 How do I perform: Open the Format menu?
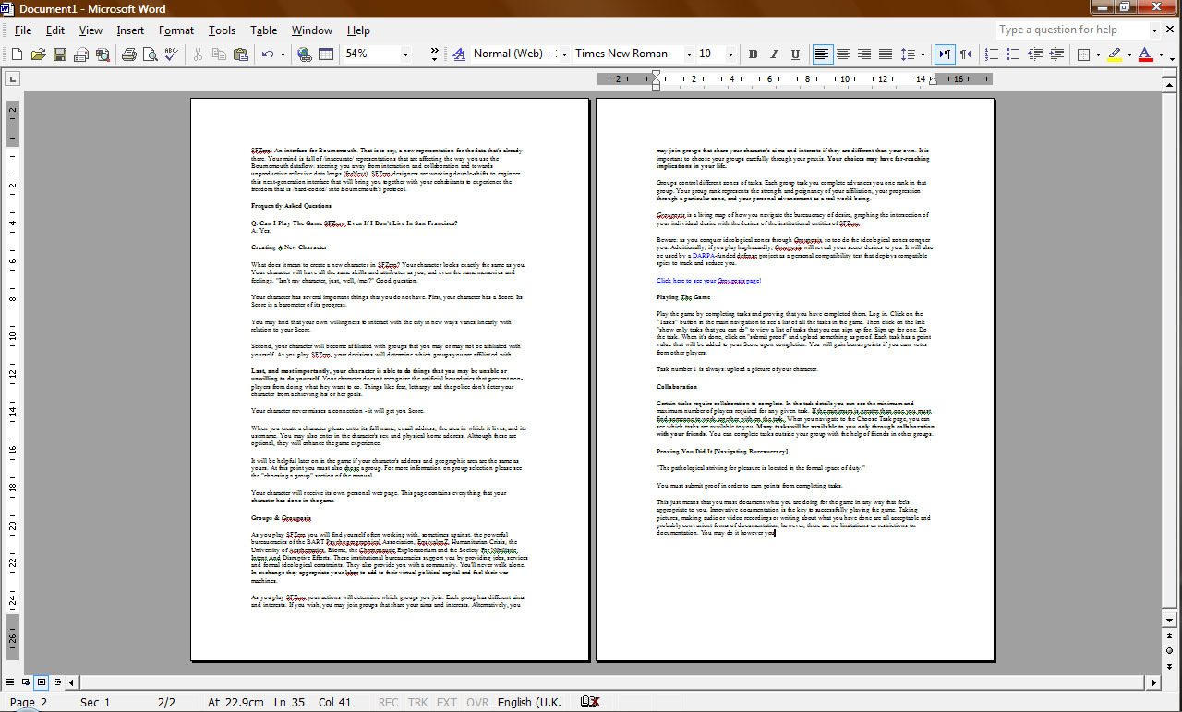tap(175, 30)
